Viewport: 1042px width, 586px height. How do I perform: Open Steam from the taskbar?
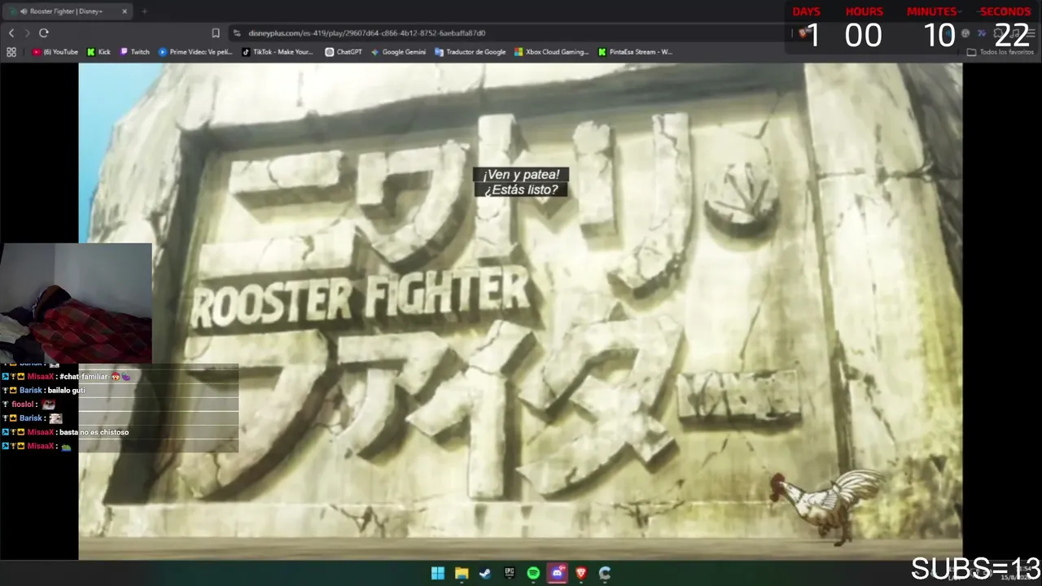pyautogui.click(x=485, y=573)
